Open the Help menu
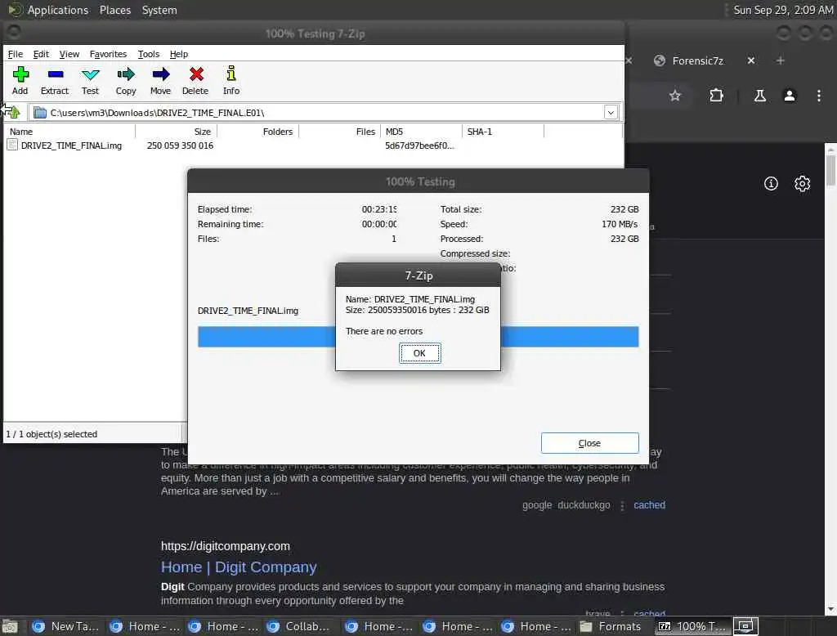The height and width of the screenshot is (636, 837). click(x=179, y=54)
